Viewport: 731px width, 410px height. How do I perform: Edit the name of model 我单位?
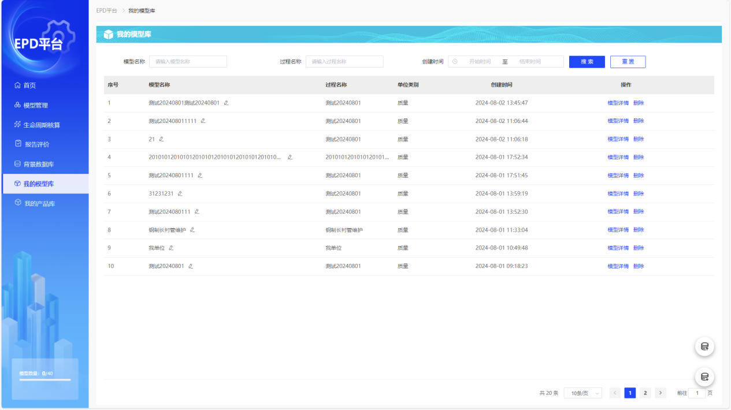pos(171,248)
